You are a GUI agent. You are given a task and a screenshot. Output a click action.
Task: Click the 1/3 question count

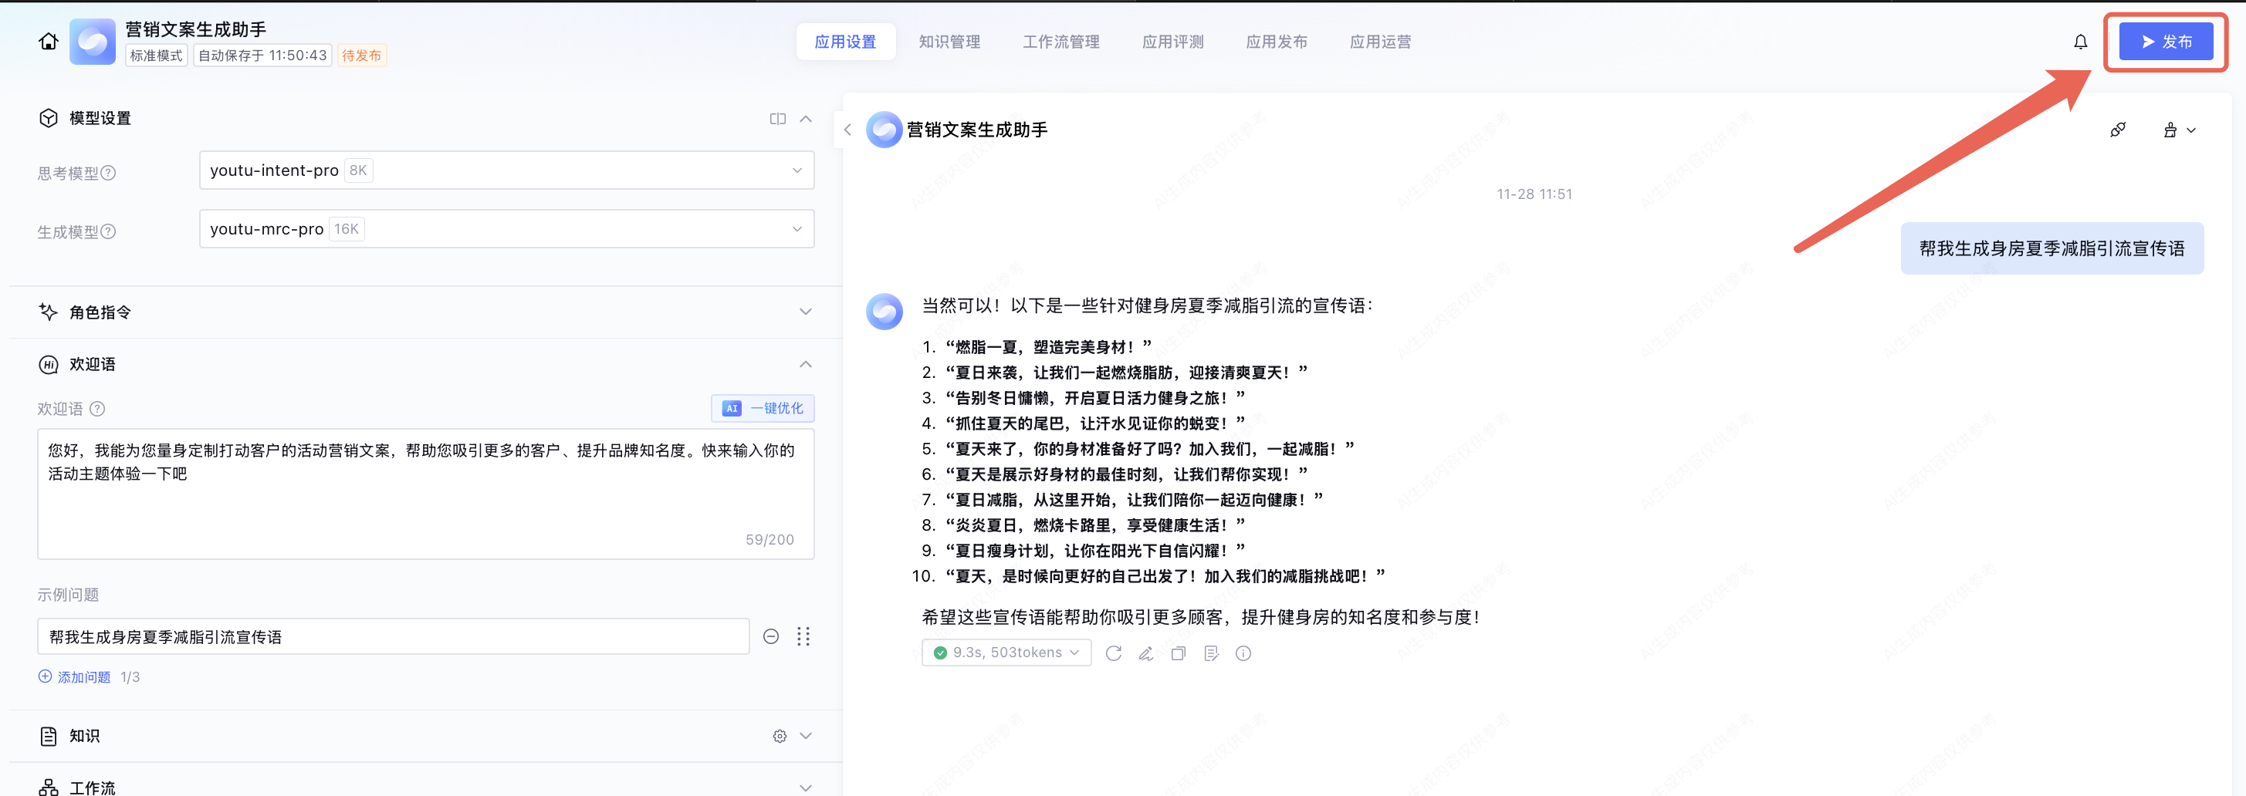130,676
